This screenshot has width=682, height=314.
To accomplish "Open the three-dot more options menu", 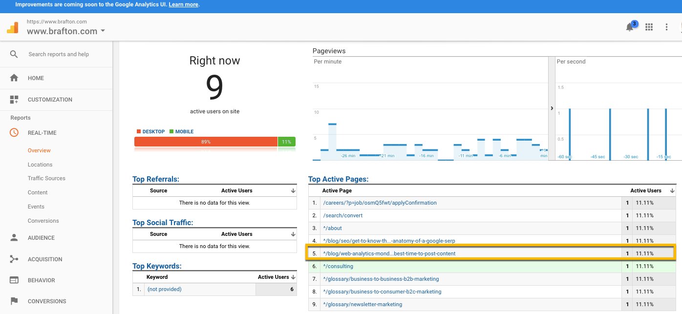I will tap(666, 27).
